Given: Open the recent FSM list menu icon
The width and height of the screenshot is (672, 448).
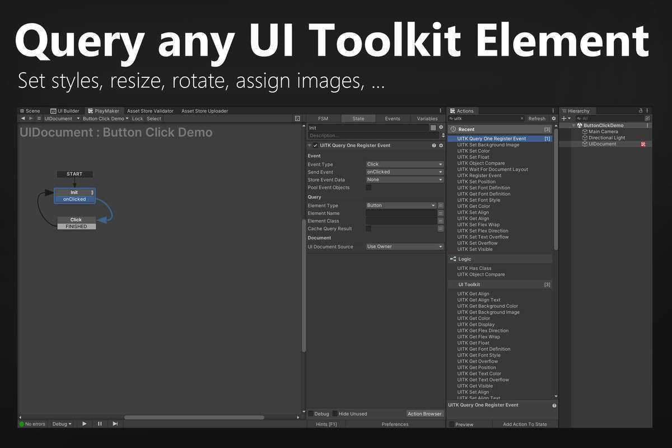Looking at the screenshot, I should pos(39,119).
